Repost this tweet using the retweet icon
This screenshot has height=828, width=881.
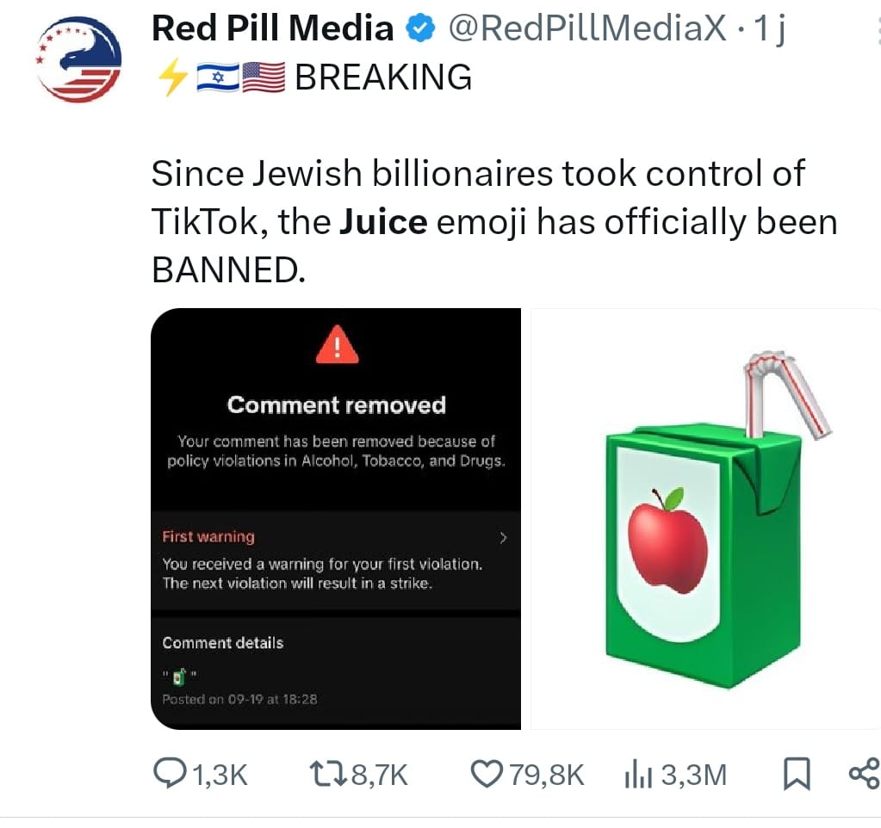[326, 775]
